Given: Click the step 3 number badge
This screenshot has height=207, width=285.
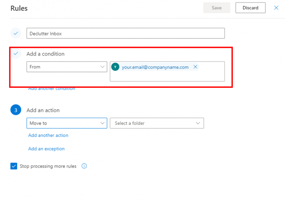Looking at the screenshot, I should click(x=16, y=110).
